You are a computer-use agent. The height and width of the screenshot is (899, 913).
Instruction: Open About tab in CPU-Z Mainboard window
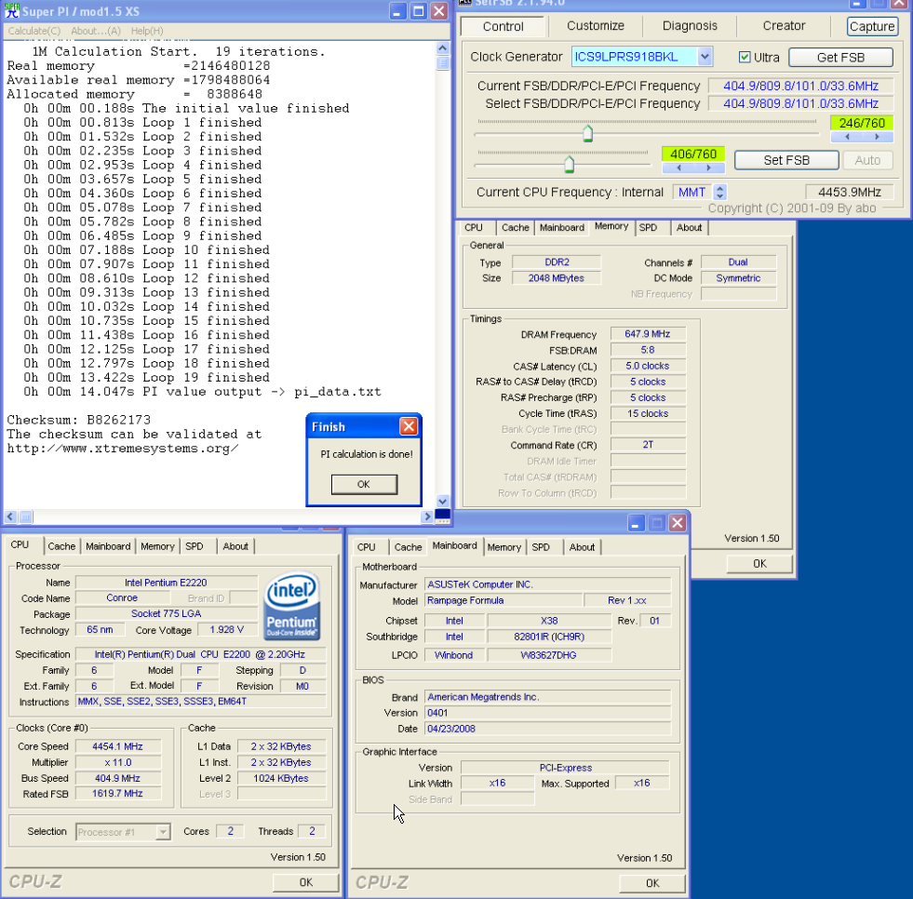582,547
